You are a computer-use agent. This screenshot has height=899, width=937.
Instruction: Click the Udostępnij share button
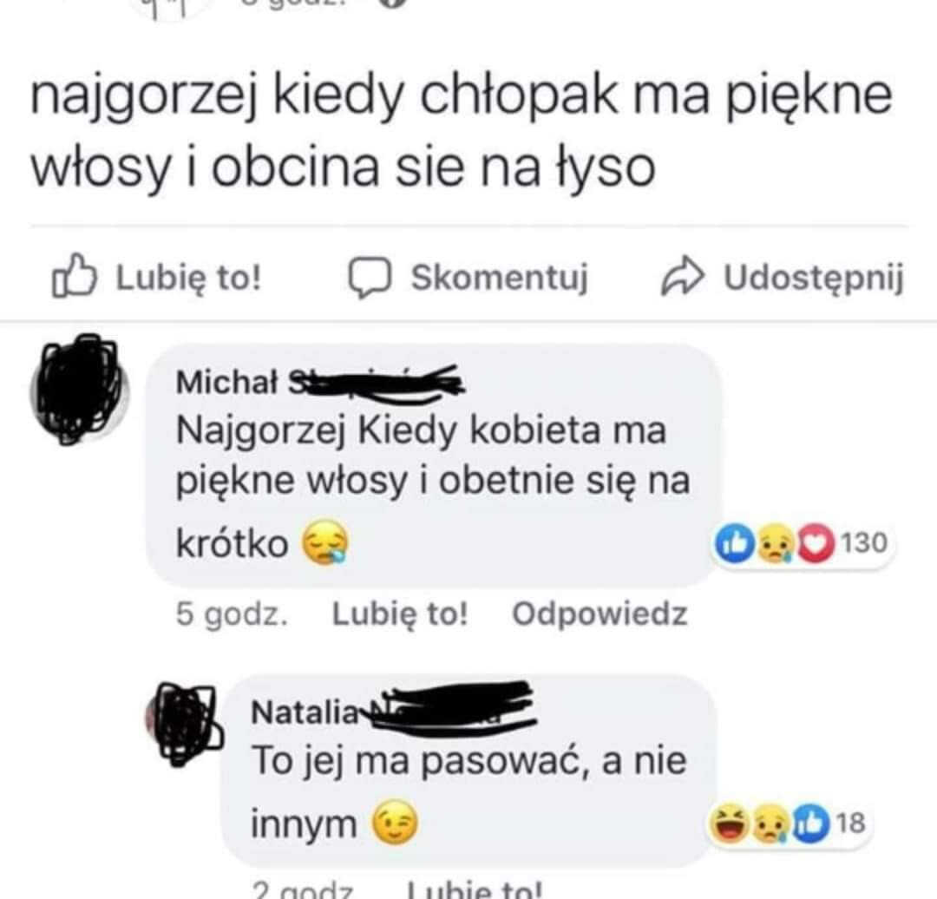[783, 278]
